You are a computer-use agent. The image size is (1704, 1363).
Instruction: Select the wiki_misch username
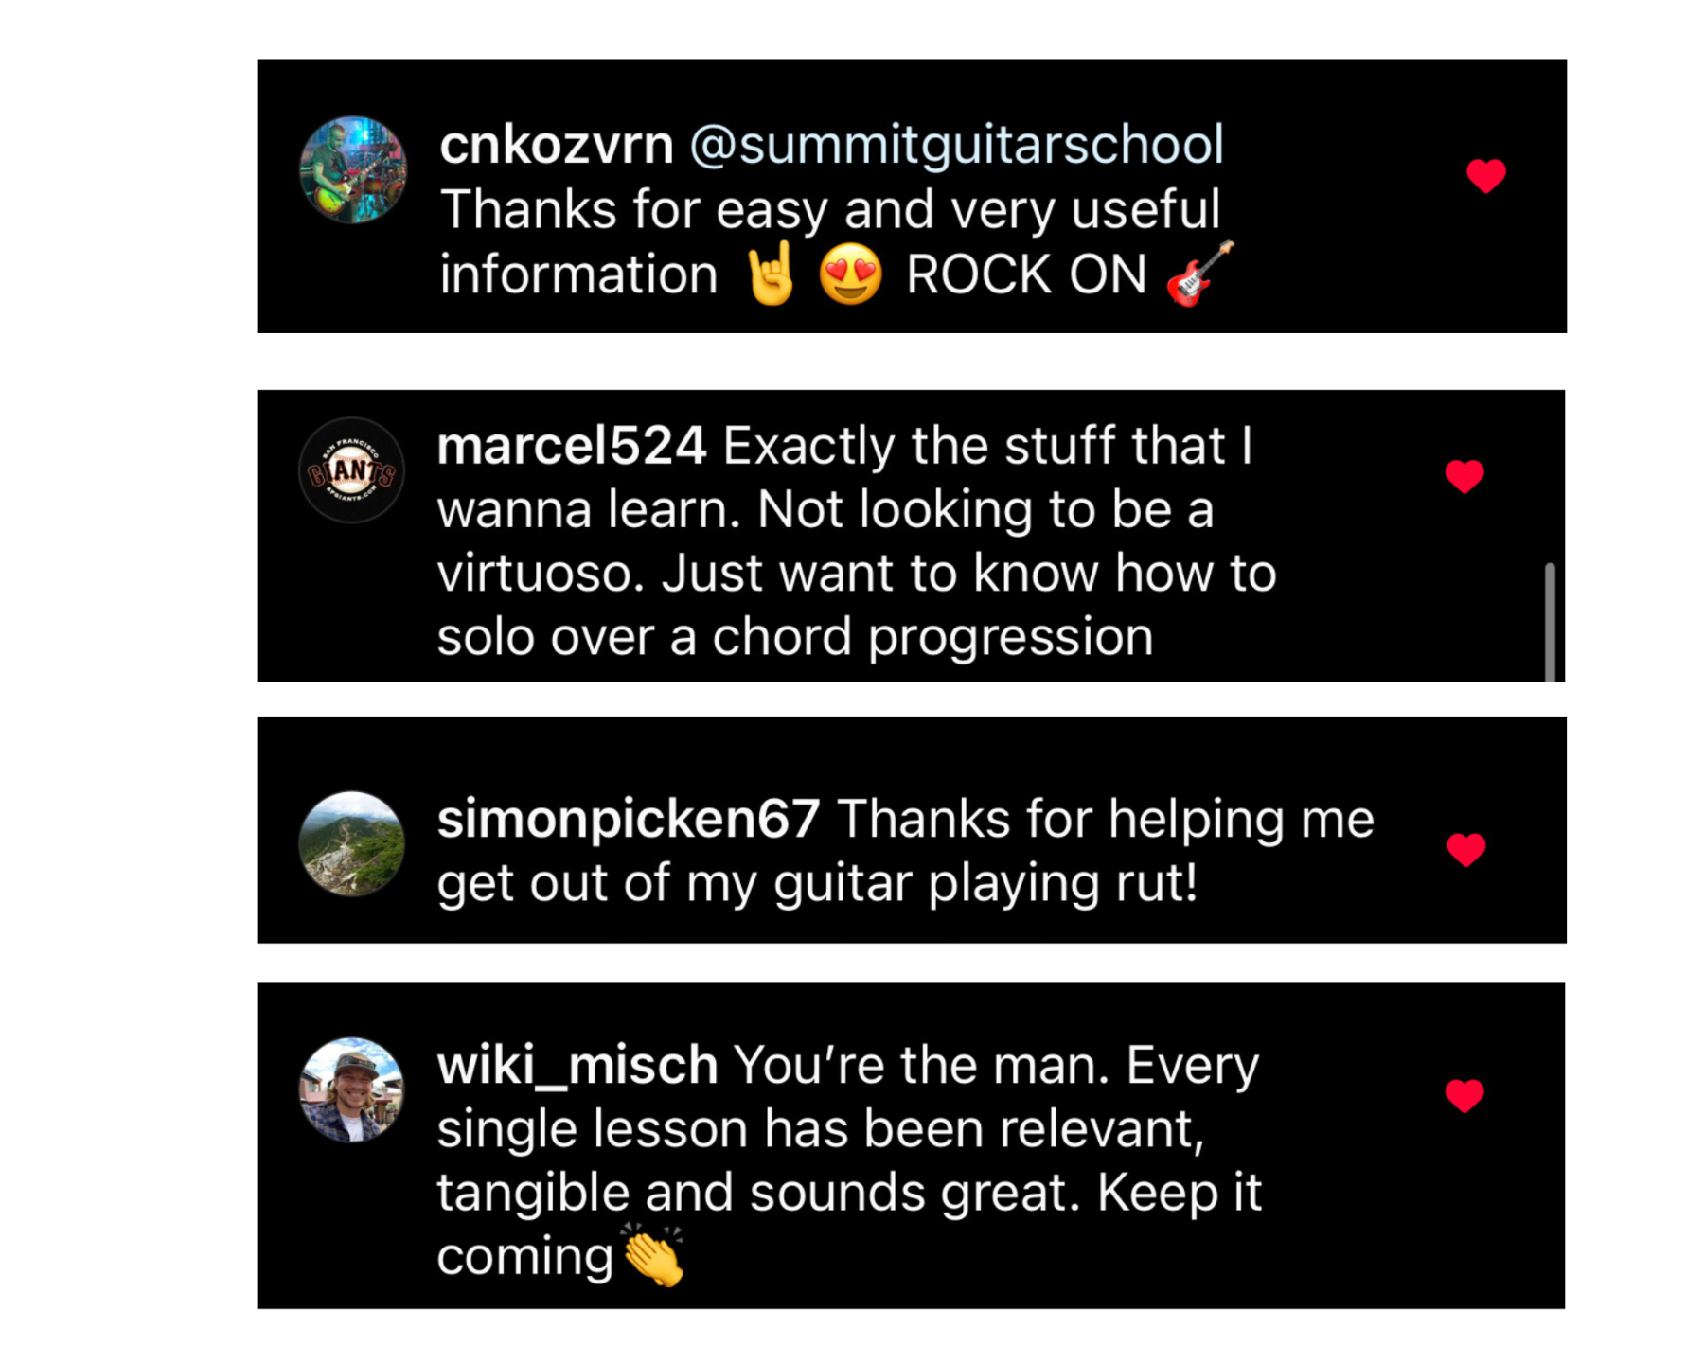[577, 1066]
